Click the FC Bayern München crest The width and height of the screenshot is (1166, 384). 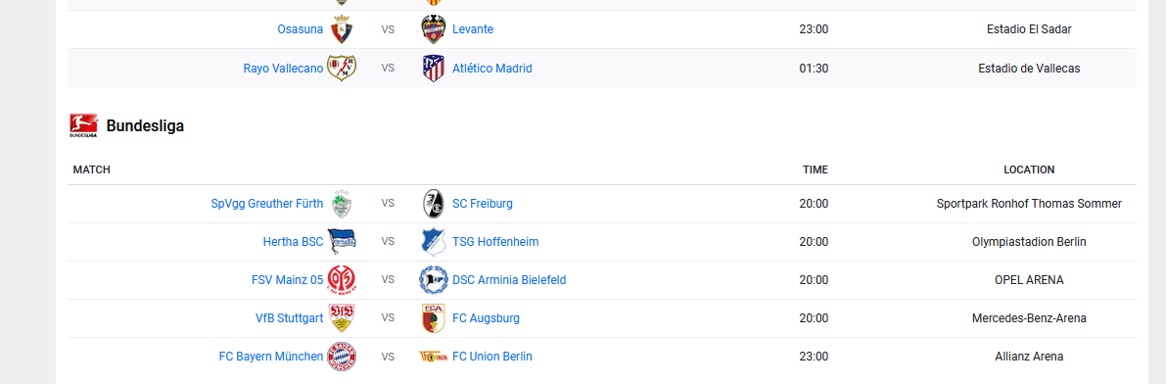[x=342, y=357]
